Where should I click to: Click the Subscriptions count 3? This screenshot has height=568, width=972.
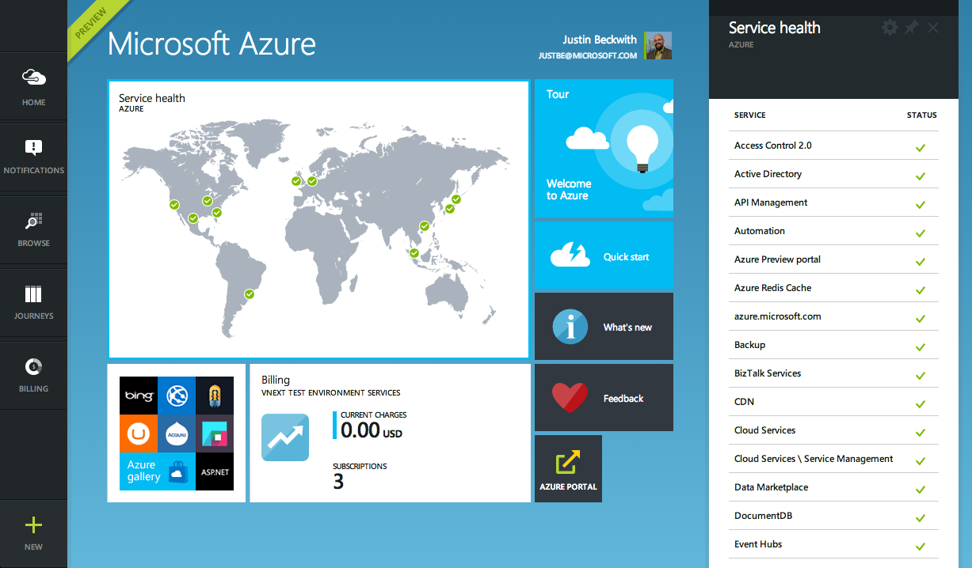(338, 482)
